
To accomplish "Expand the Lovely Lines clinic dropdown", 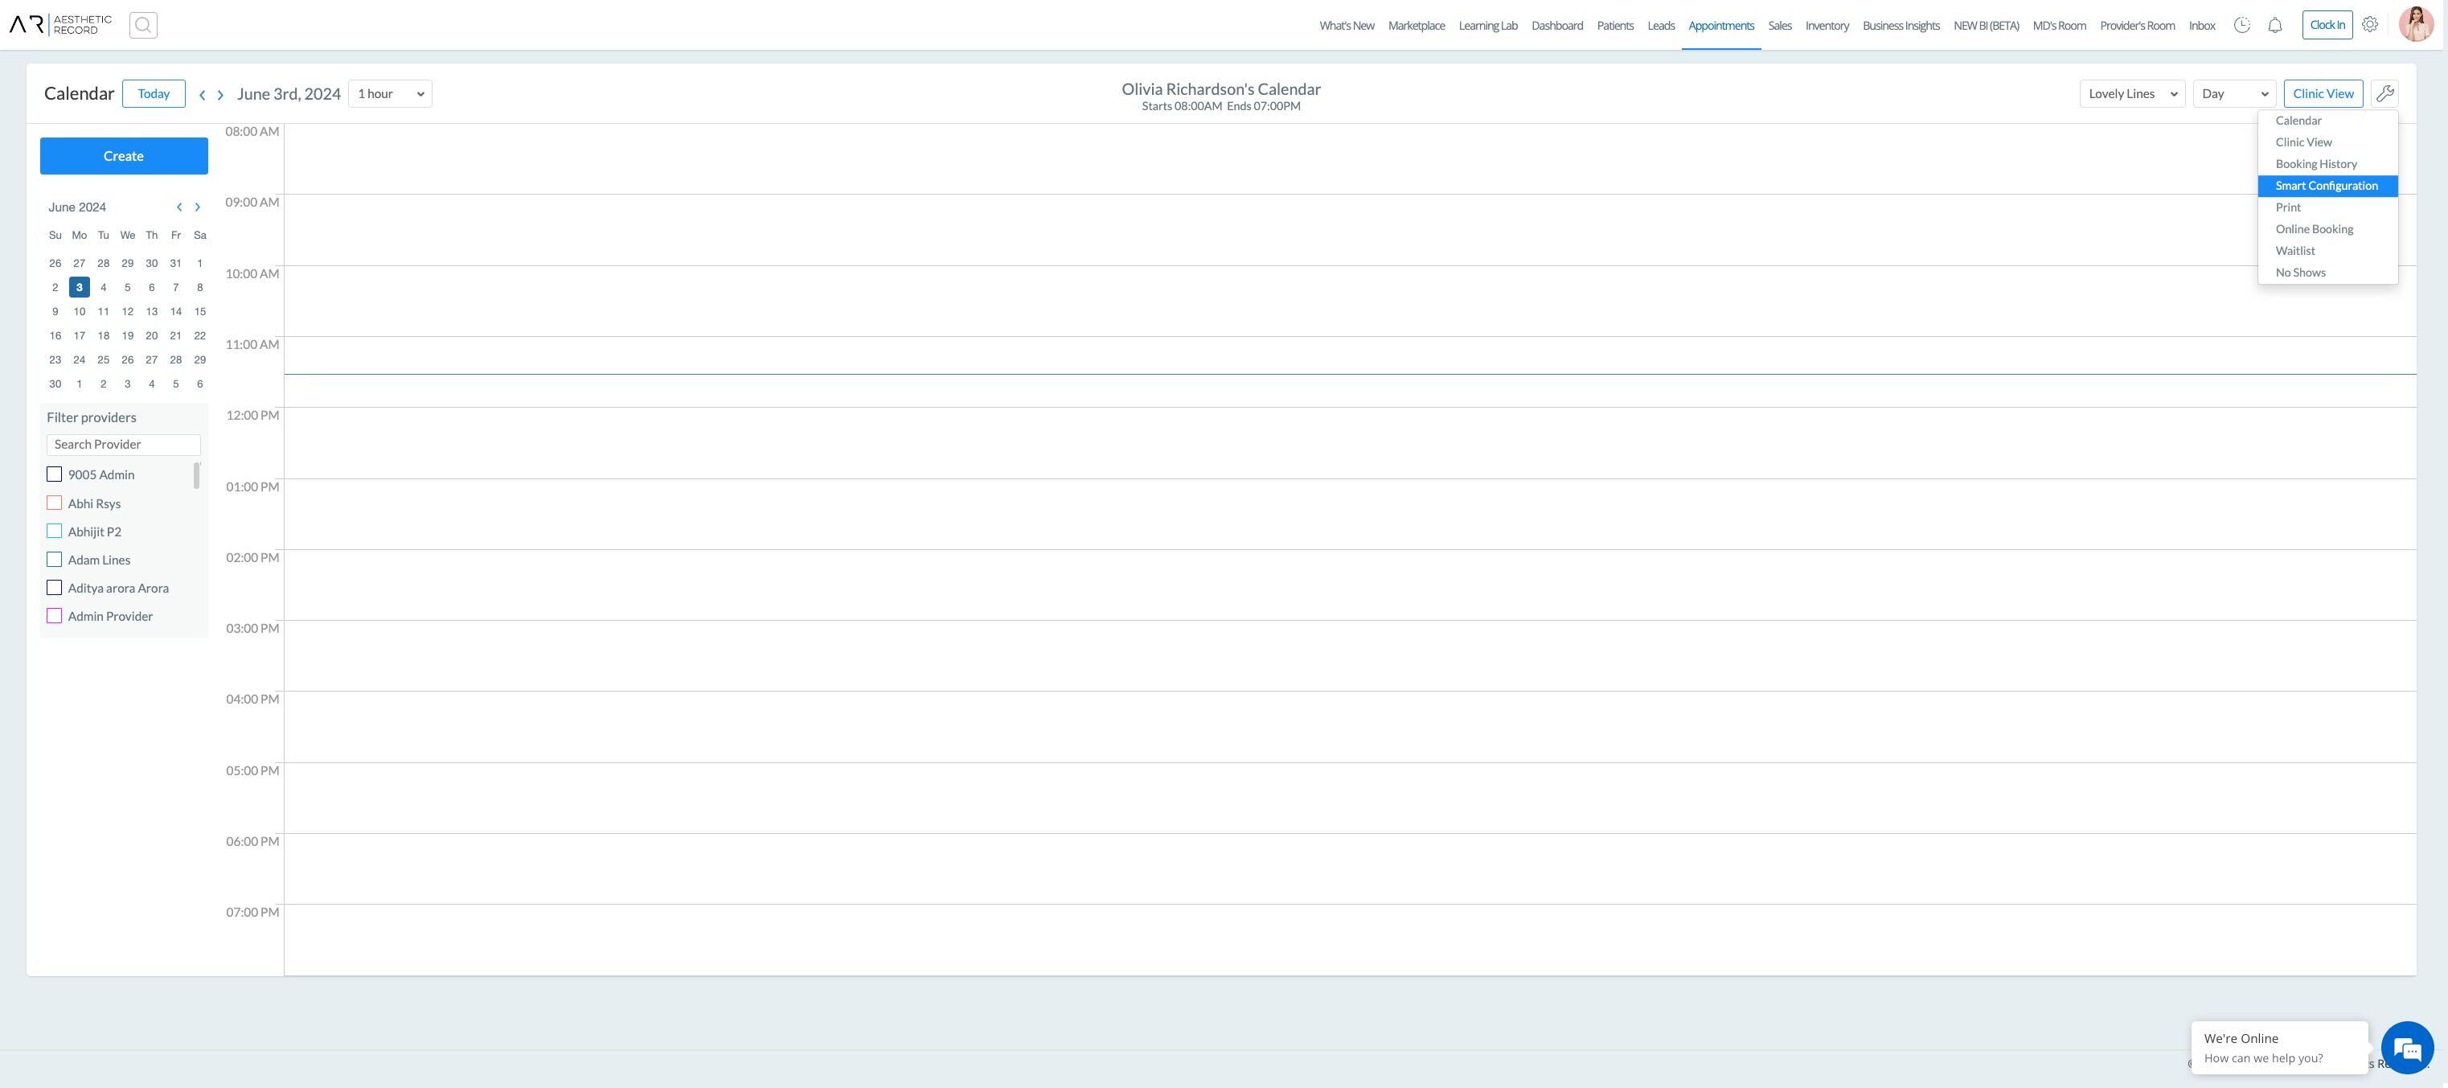I will 2133,94.
